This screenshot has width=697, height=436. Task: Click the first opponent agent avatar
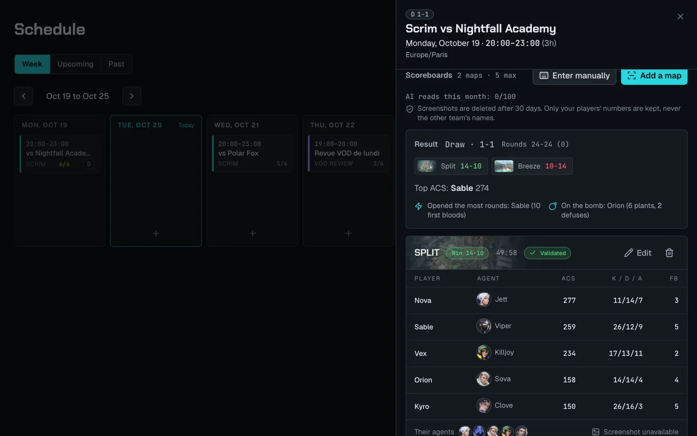pyautogui.click(x=465, y=432)
